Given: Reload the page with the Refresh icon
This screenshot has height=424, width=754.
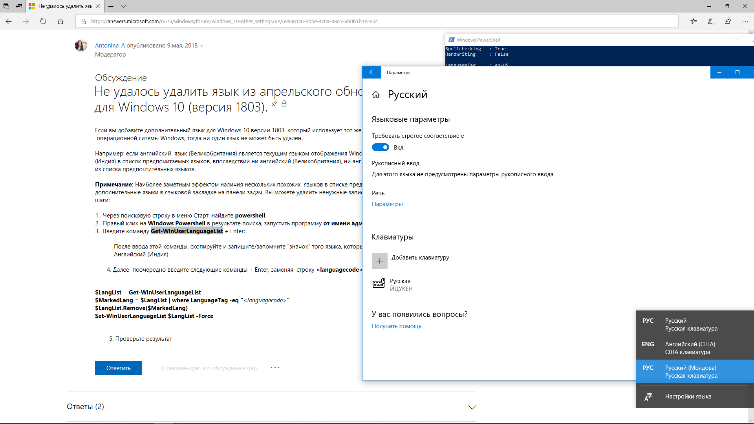Looking at the screenshot, I should [x=43, y=22].
